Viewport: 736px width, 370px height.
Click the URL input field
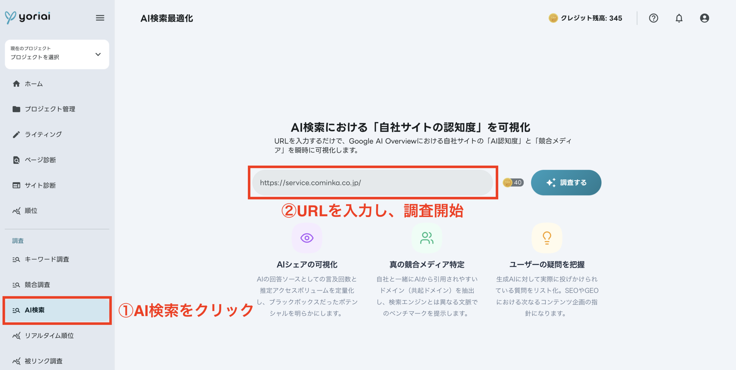pyautogui.click(x=372, y=183)
